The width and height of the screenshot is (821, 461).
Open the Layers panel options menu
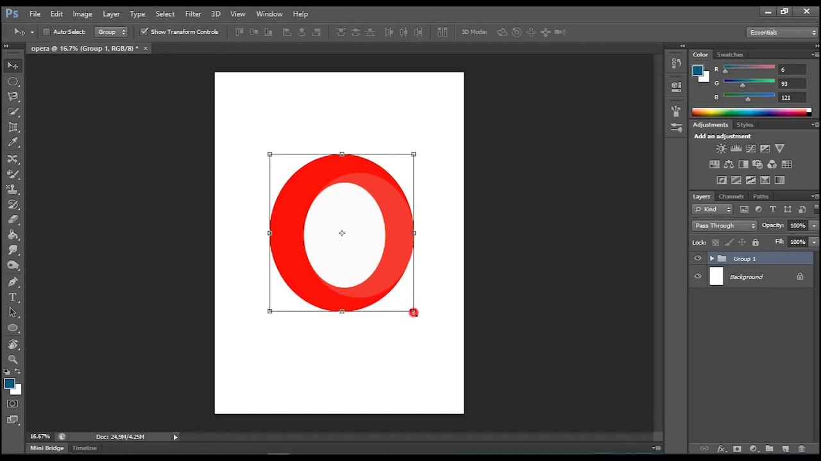click(815, 197)
